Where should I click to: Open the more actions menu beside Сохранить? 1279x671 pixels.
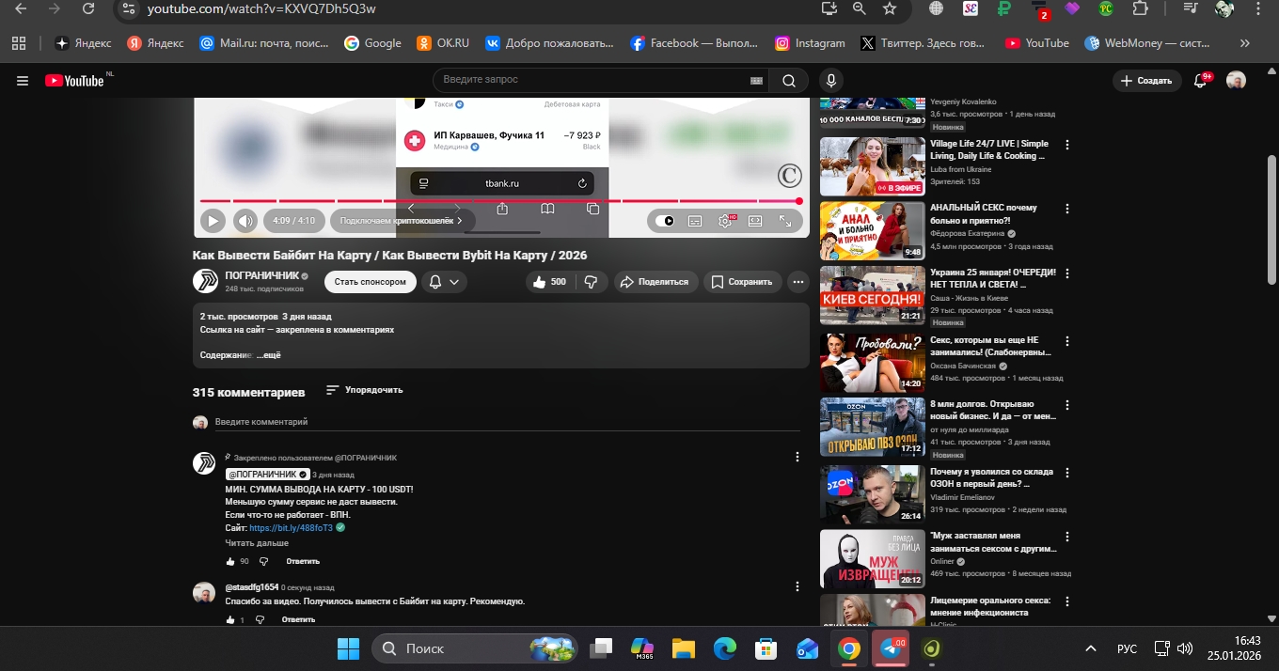(797, 282)
